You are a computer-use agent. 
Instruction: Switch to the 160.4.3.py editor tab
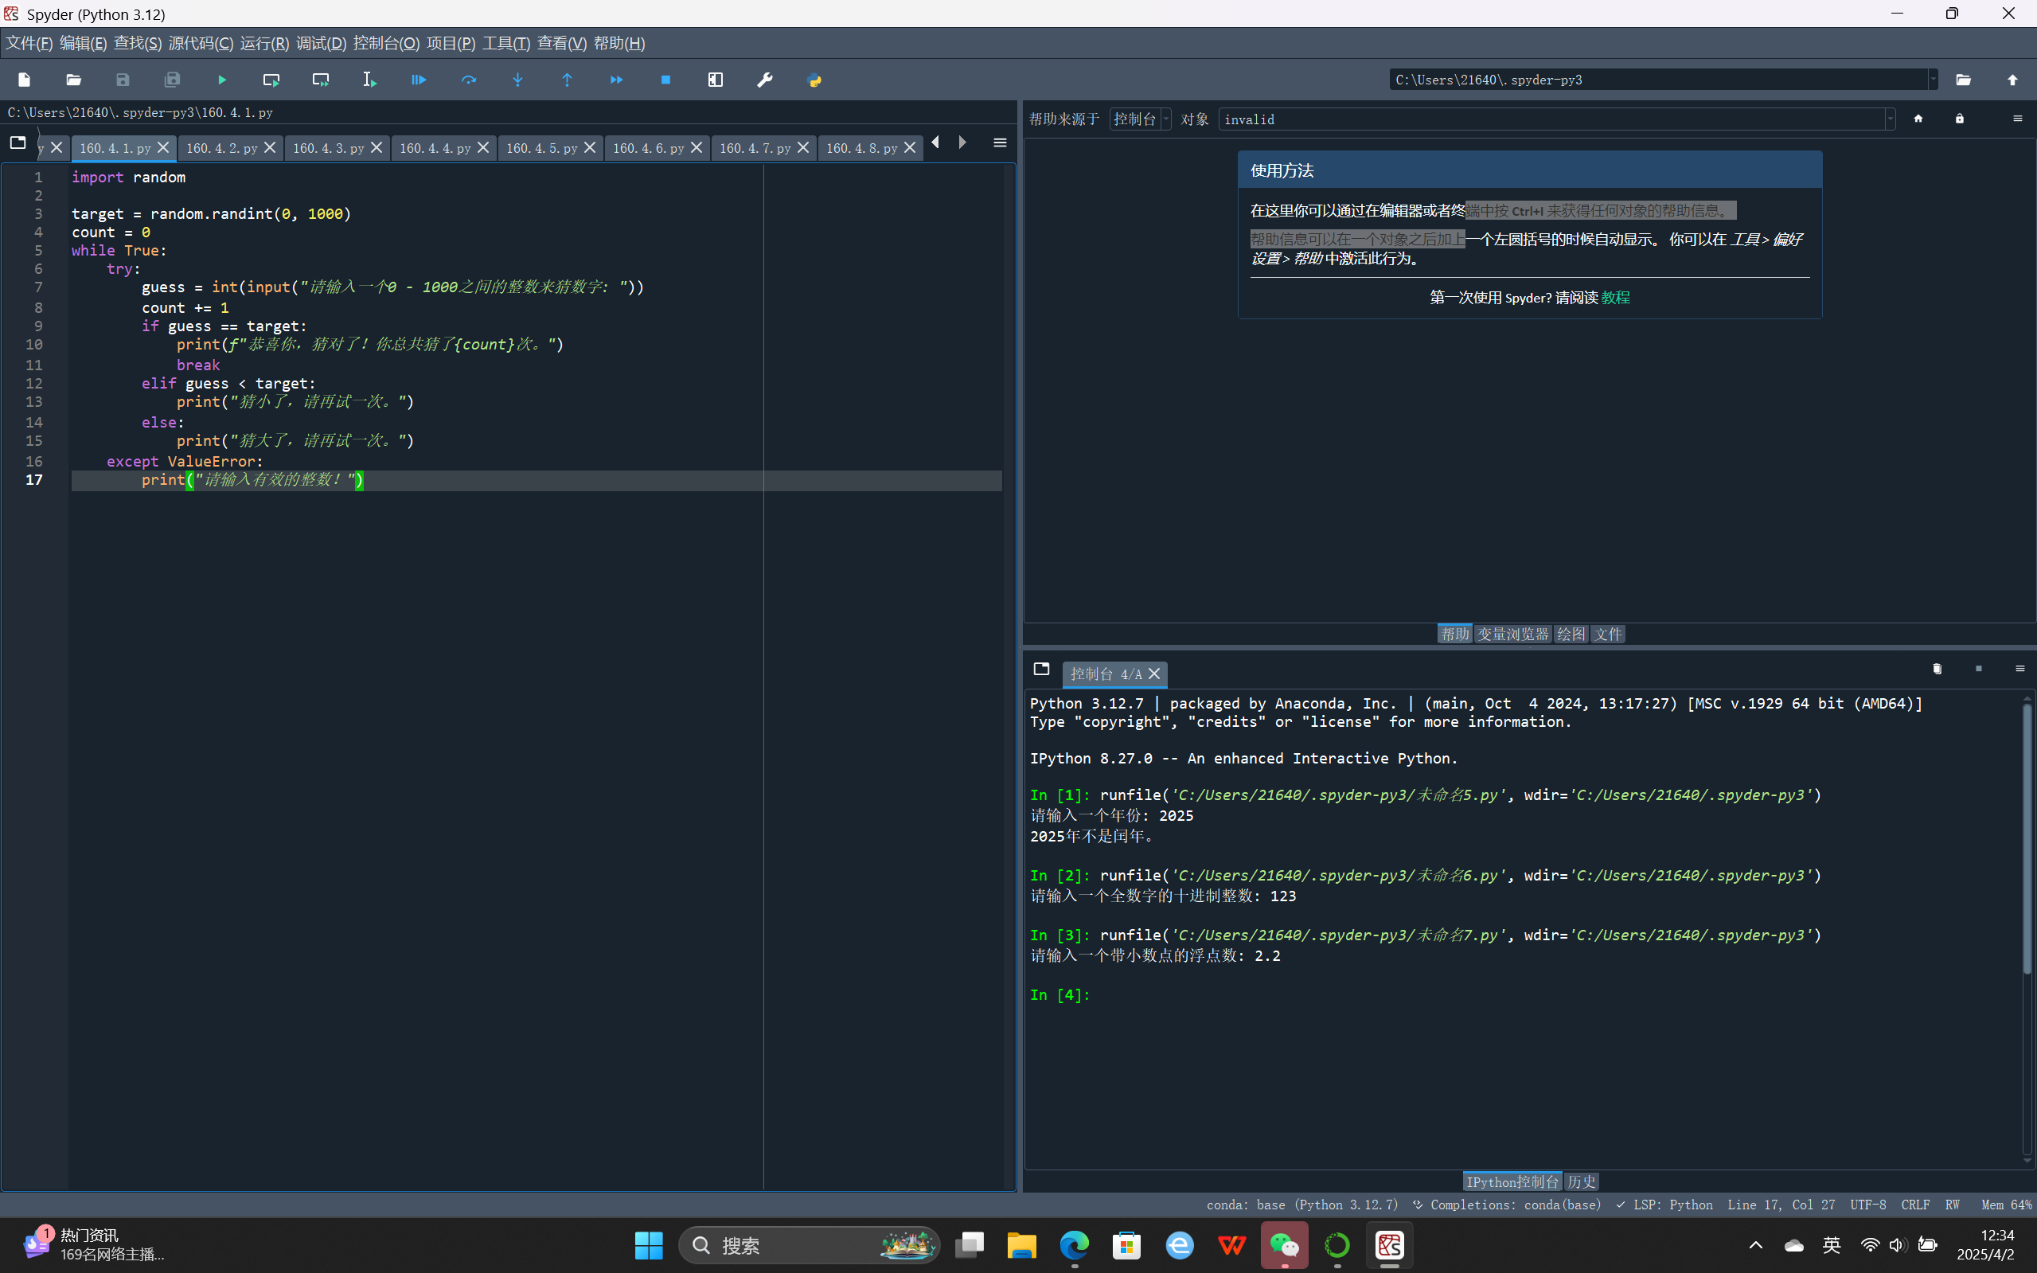click(328, 148)
